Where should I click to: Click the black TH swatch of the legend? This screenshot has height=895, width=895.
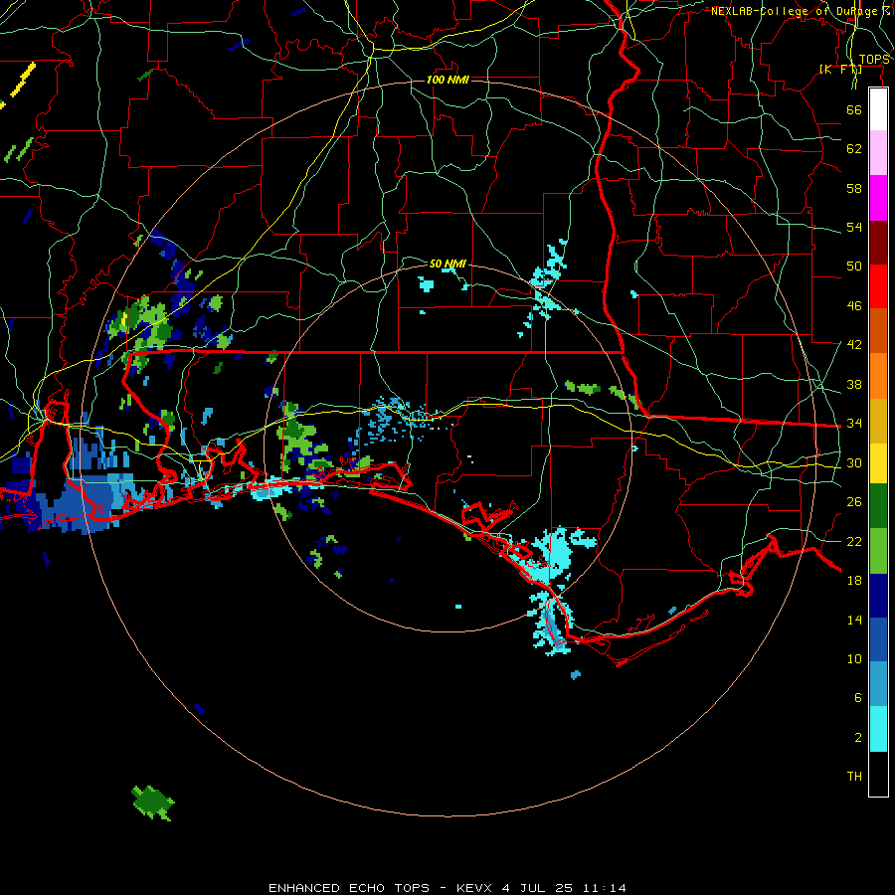coord(878,774)
